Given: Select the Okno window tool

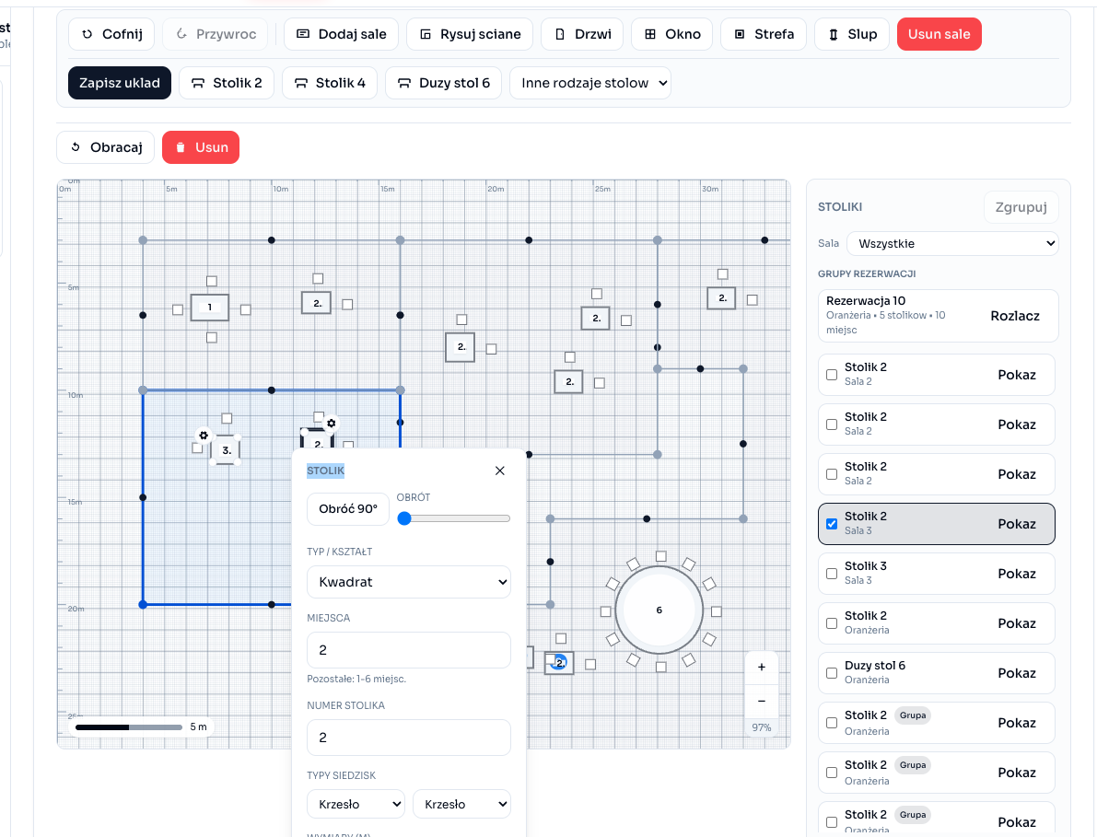Looking at the screenshot, I should 672,34.
